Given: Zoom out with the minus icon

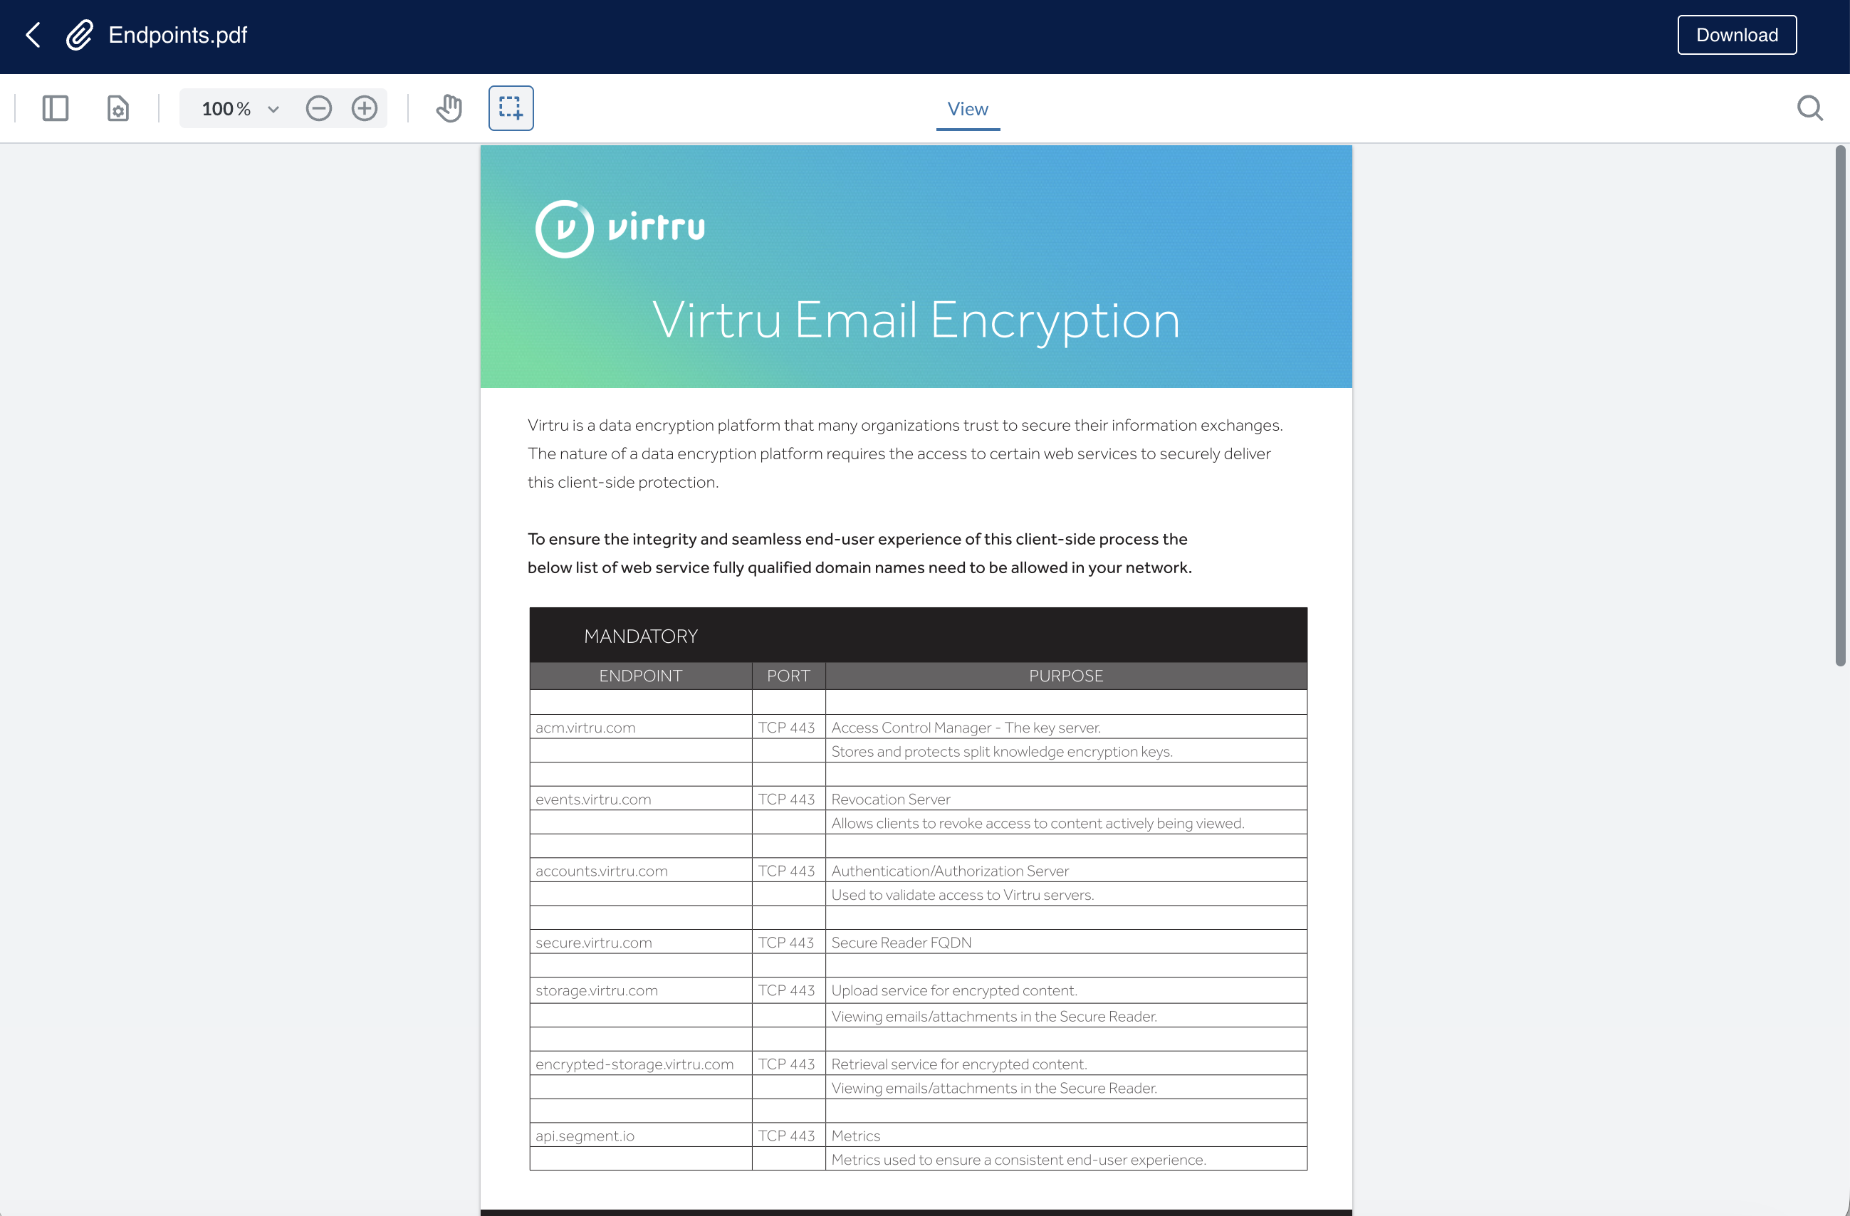Looking at the screenshot, I should point(319,108).
